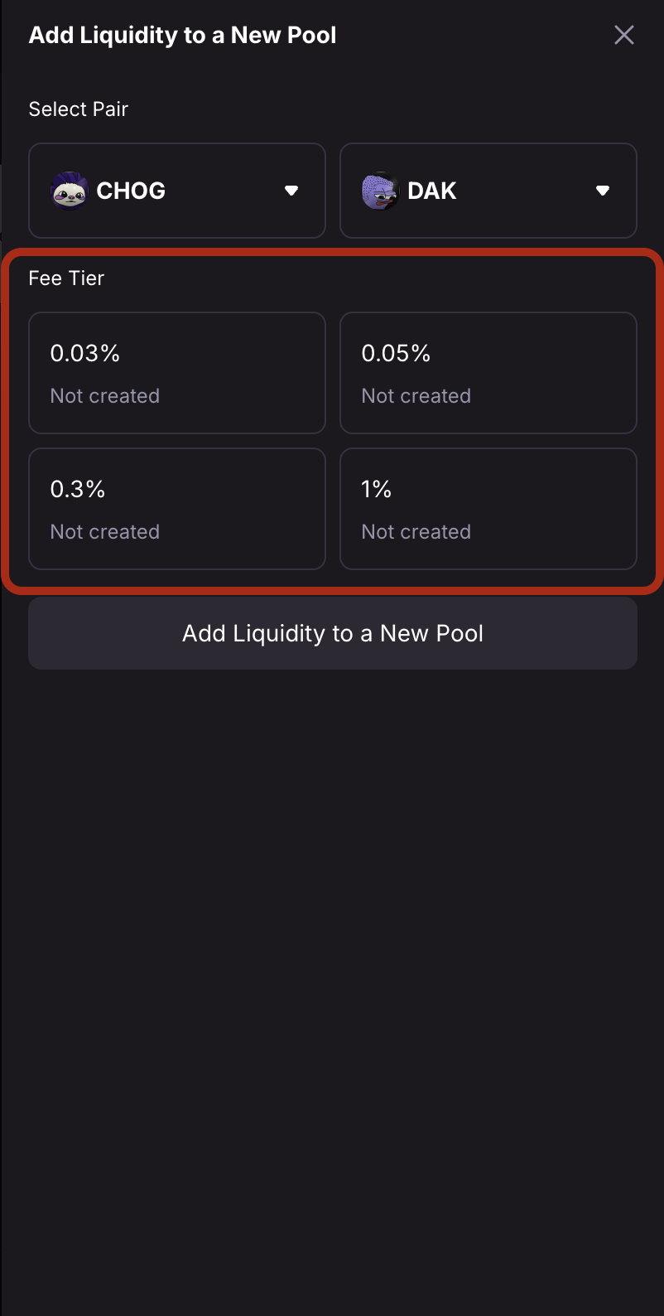The height and width of the screenshot is (1316, 664).
Task: Click the Add Liquidity to a New Pool heading
Action: coord(182,36)
